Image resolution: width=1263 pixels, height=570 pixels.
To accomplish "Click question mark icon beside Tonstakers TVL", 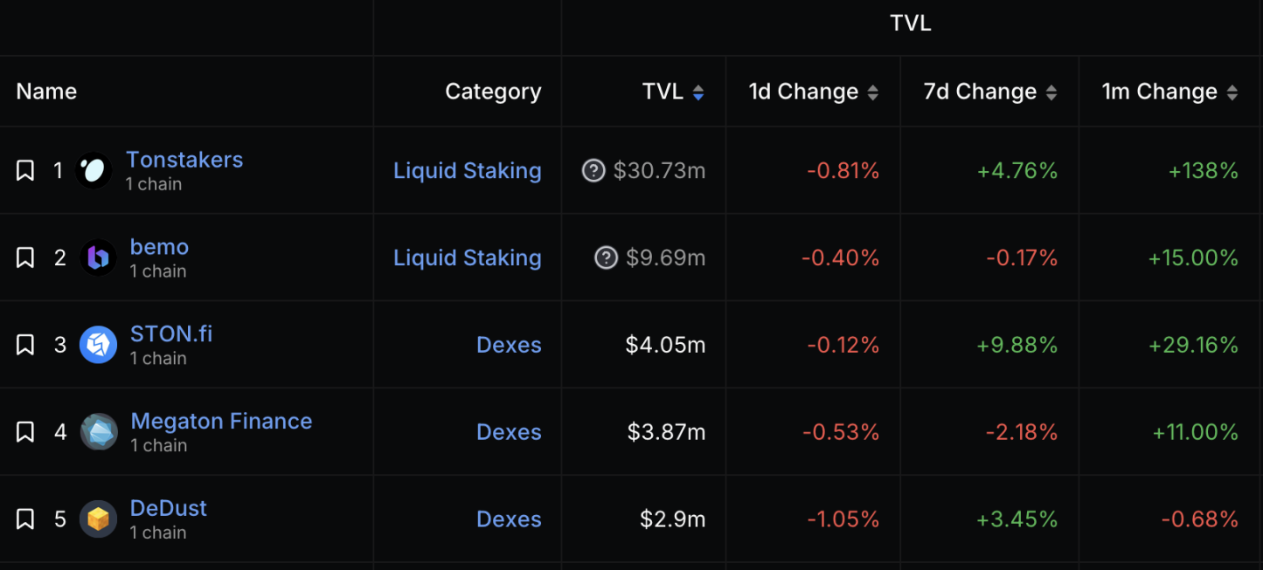I will click(x=593, y=170).
